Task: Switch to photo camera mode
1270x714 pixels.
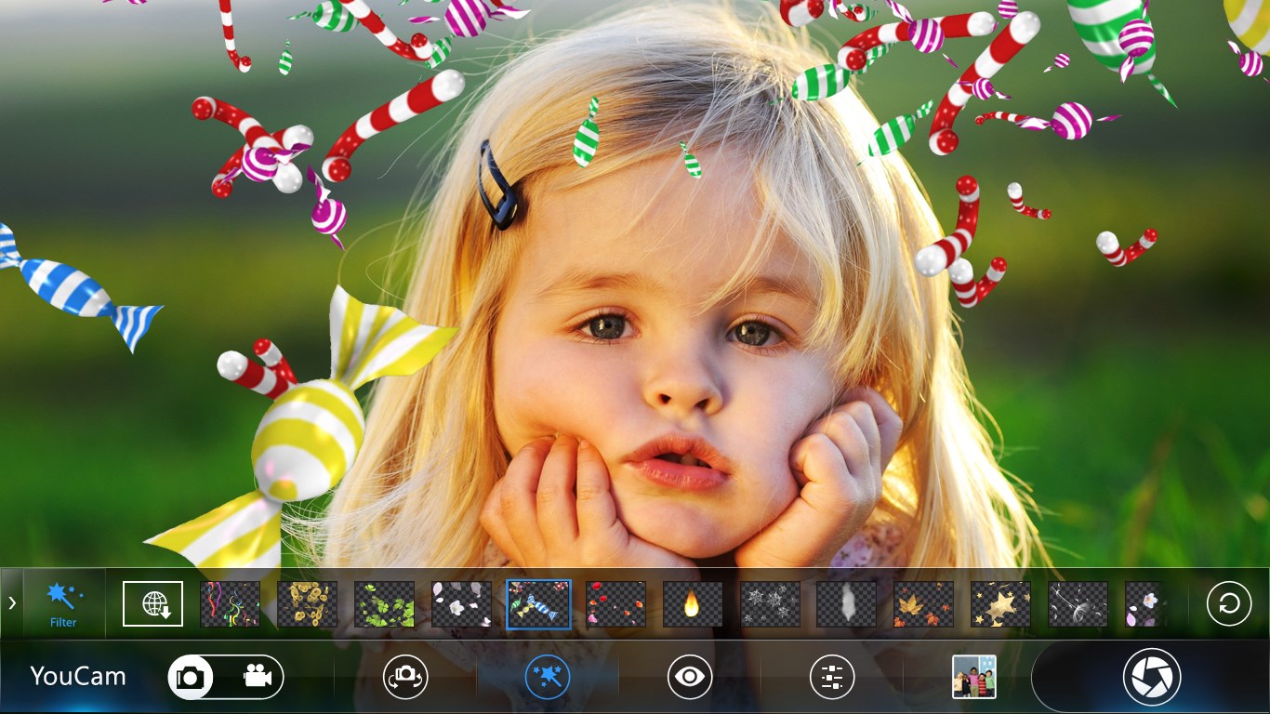Action: pyautogui.click(x=192, y=677)
